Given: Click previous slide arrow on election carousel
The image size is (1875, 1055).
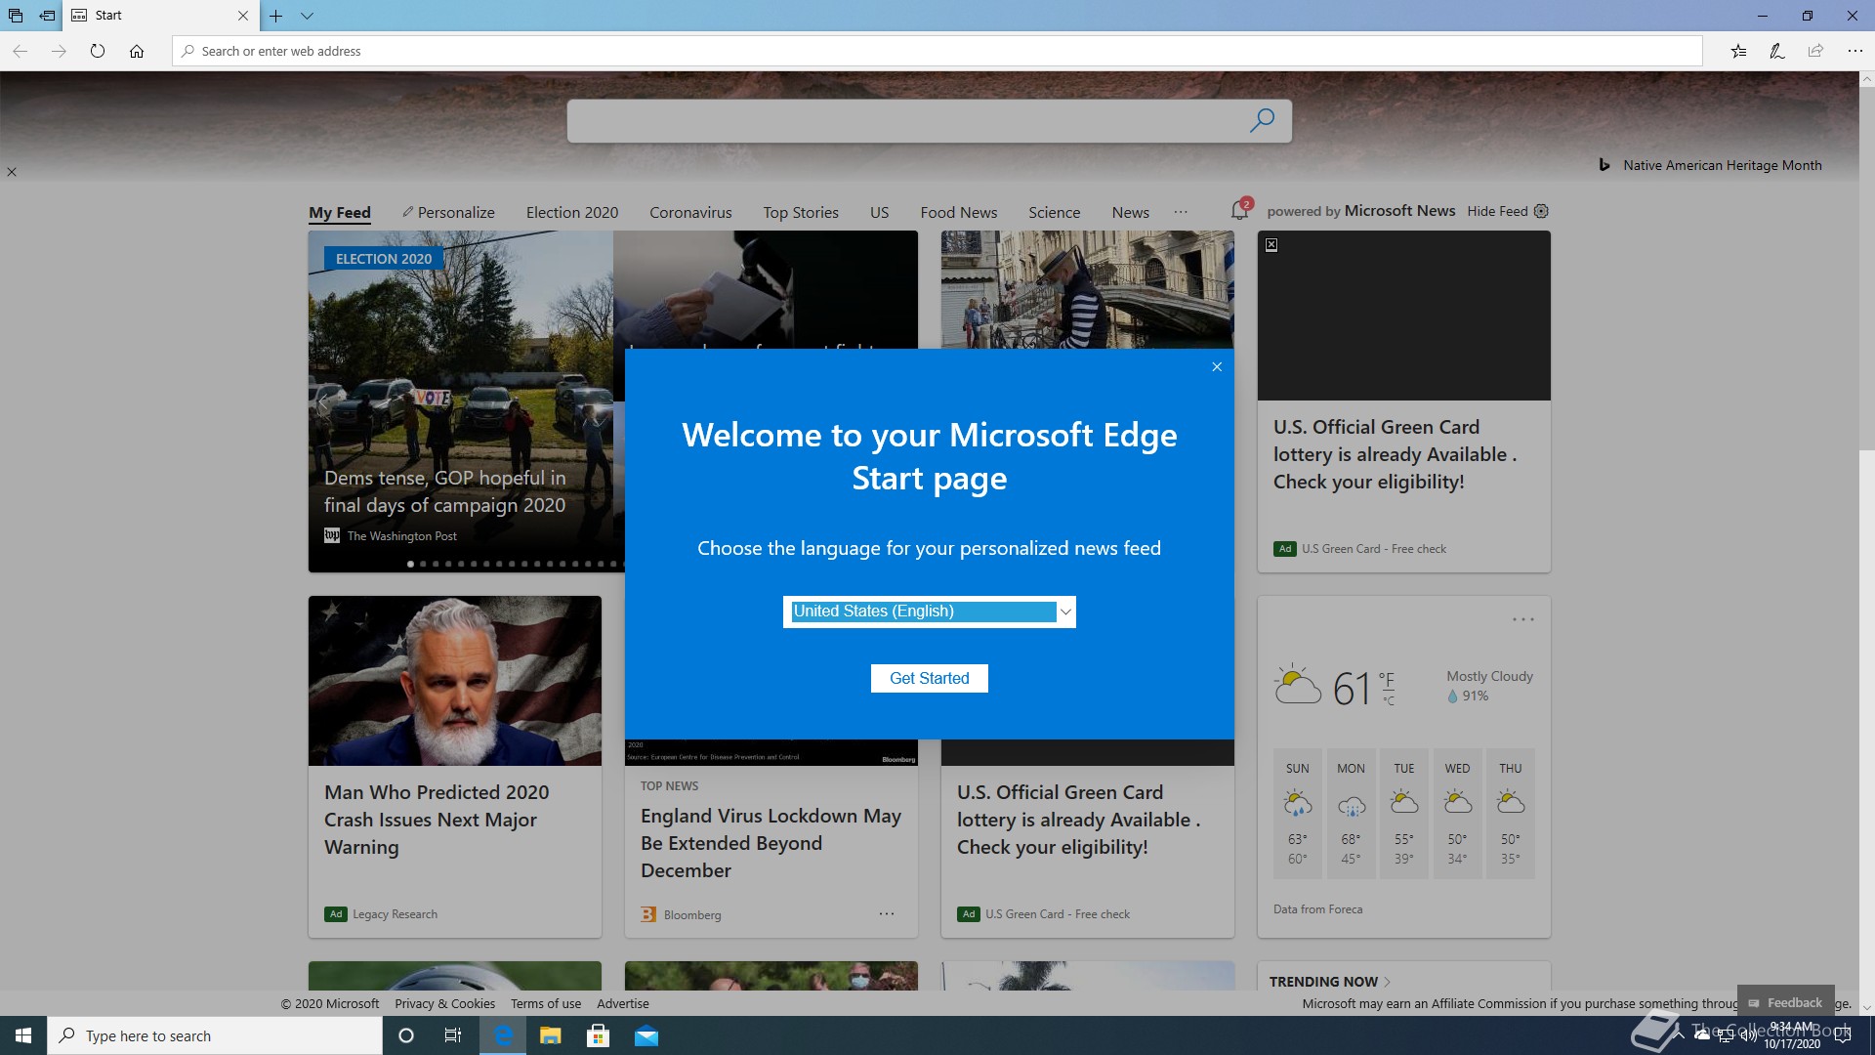Looking at the screenshot, I should [x=324, y=401].
